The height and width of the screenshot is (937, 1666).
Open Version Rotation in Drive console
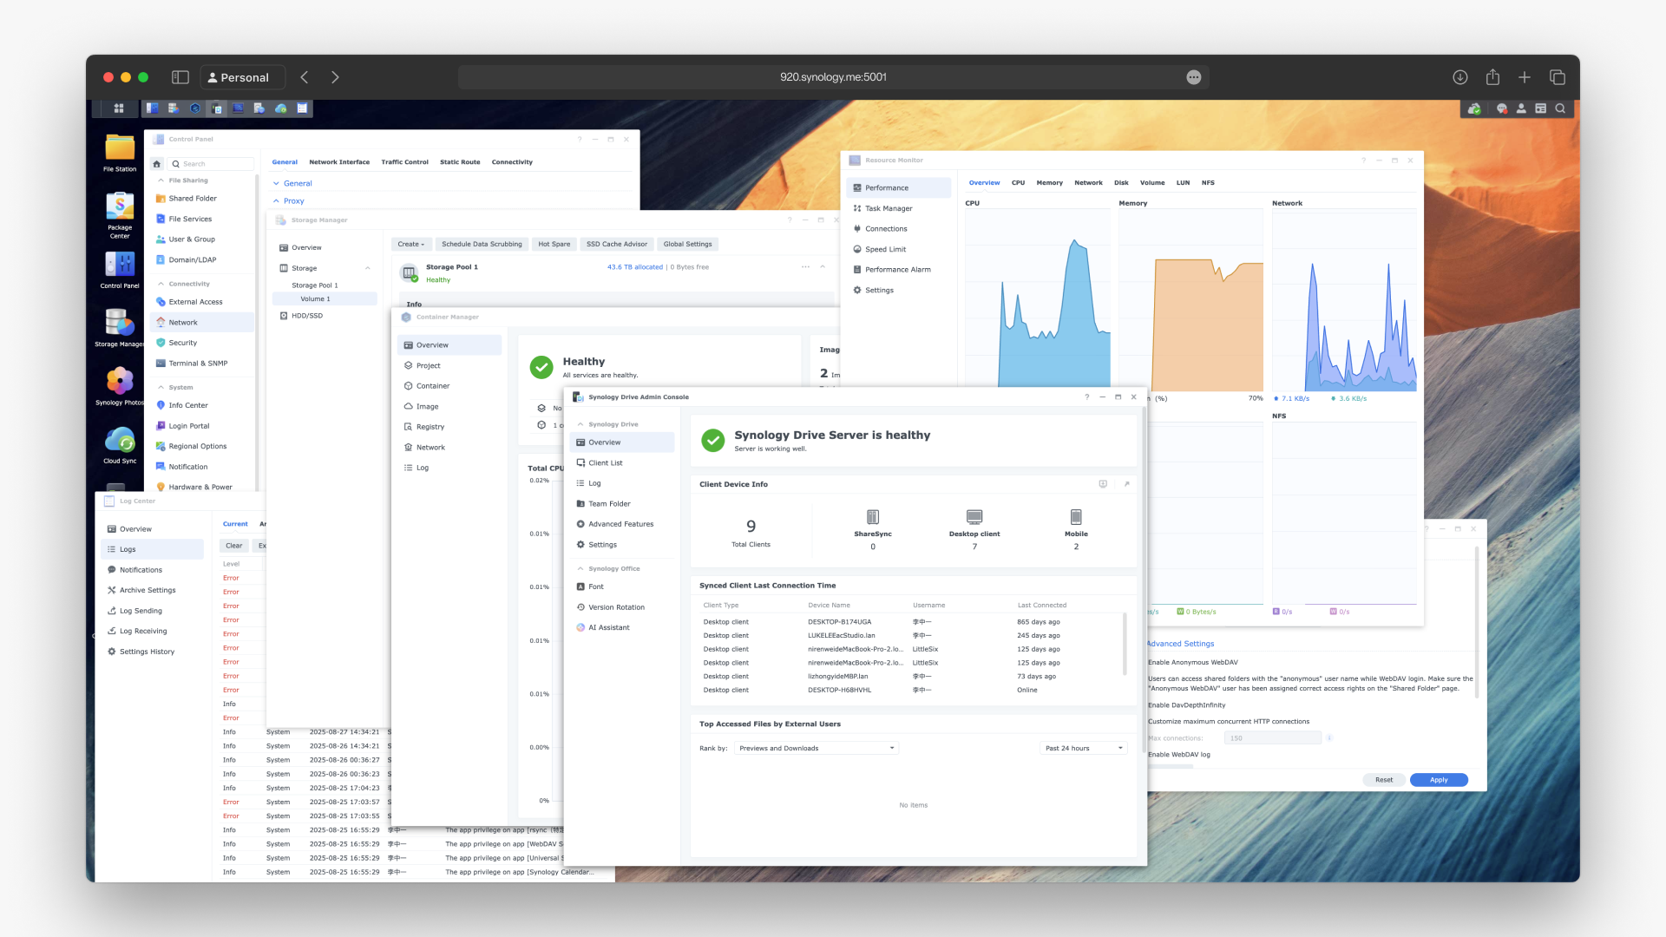[x=621, y=607]
